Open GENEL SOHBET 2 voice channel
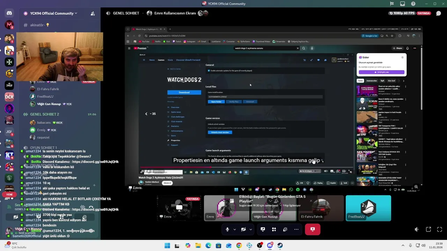This screenshot has width=447, height=251. click(44, 114)
